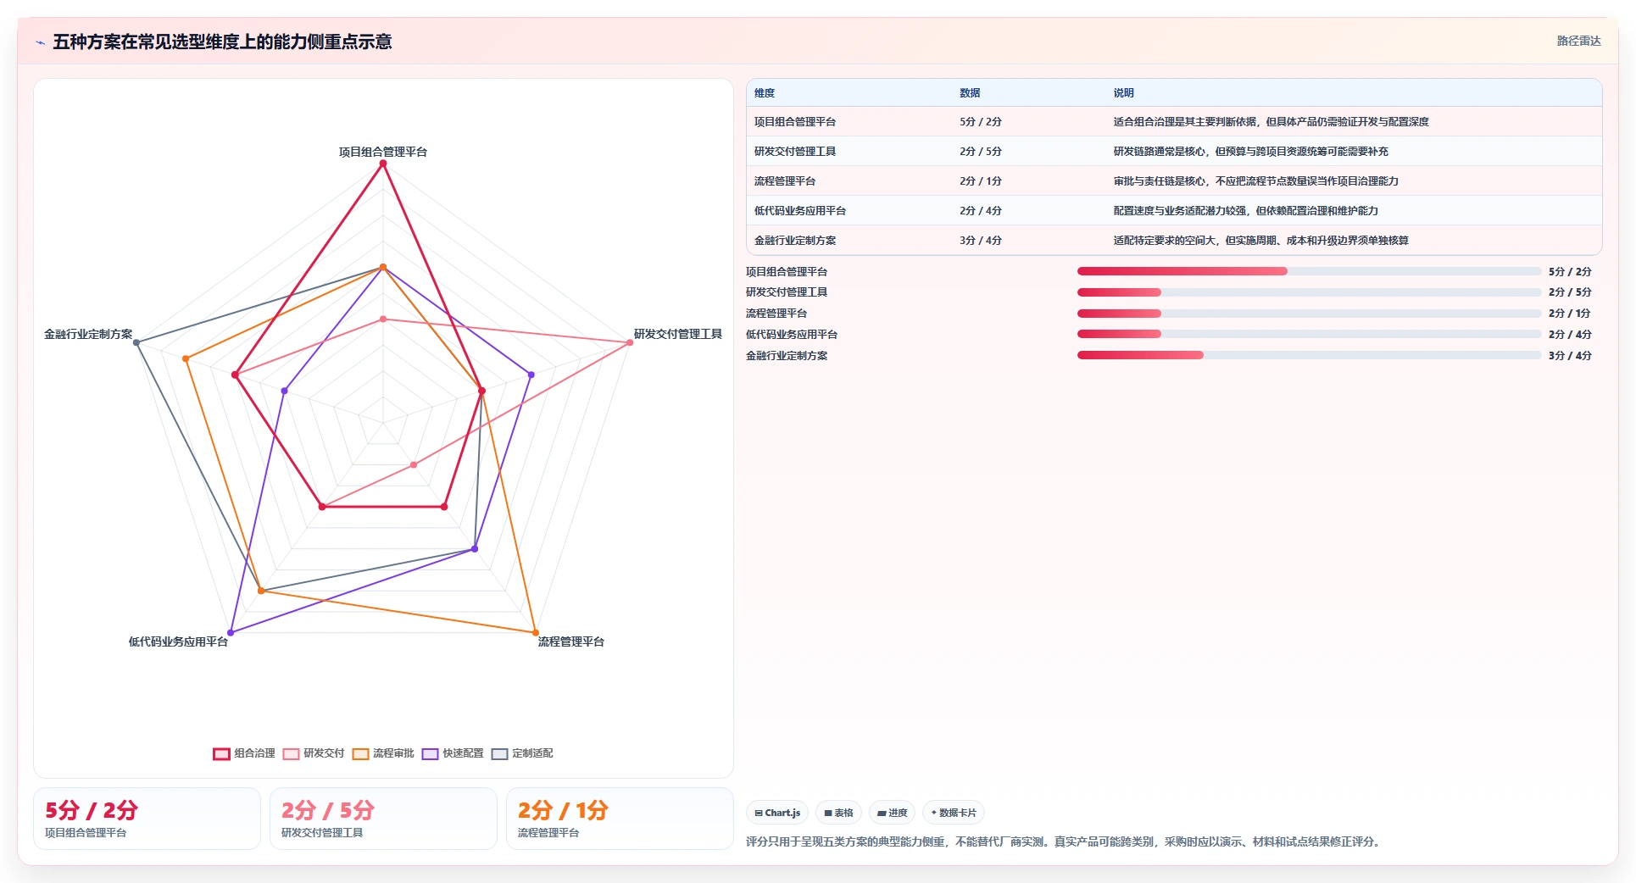Click outermost pink point on 研发交付管理工具 axis
Viewport: 1636px width, 883px height.
tap(630, 342)
